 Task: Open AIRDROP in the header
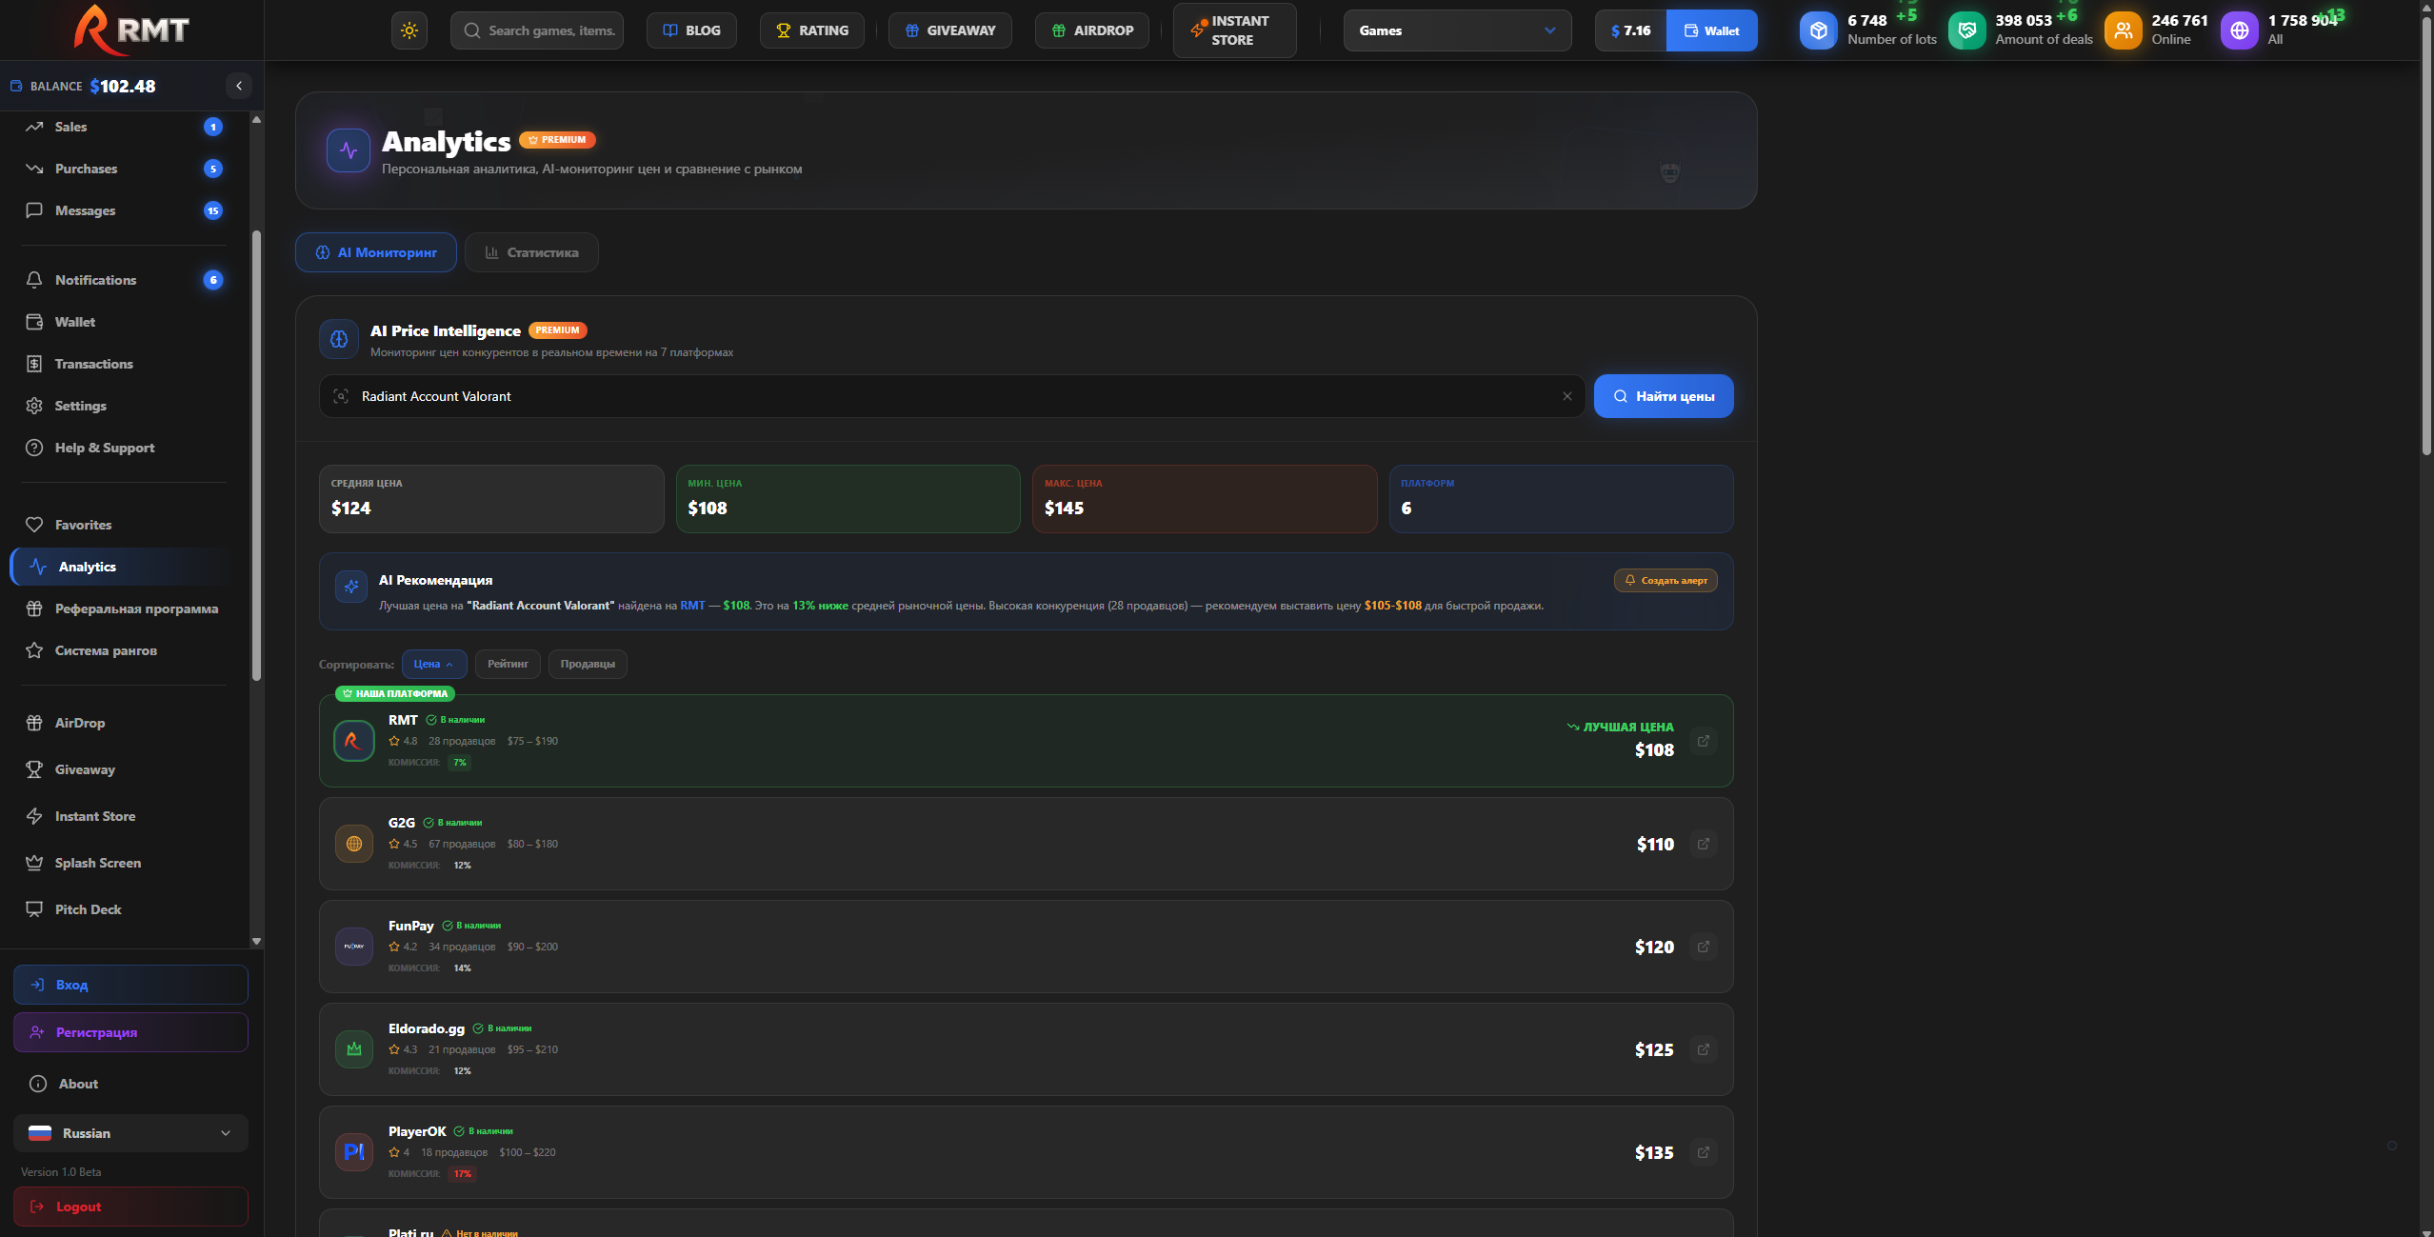pyautogui.click(x=1092, y=30)
